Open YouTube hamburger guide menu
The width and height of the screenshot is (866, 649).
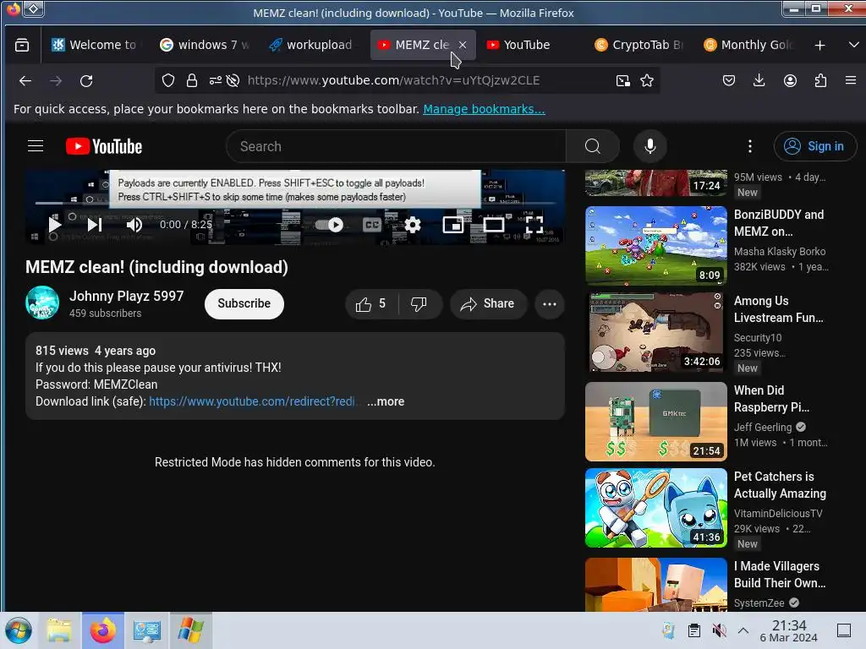36,146
